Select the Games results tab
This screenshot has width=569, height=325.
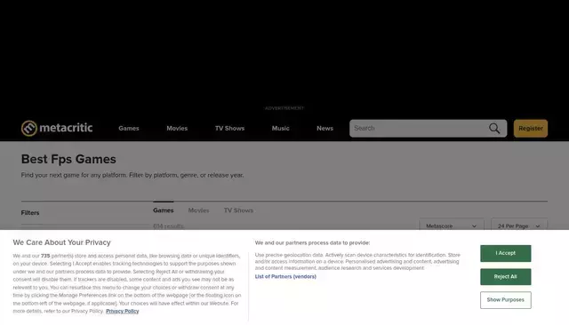pos(164,210)
